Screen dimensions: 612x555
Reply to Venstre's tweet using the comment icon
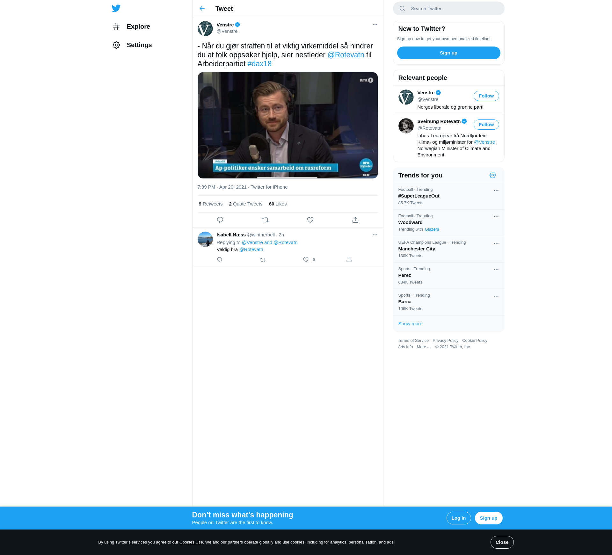point(220,220)
